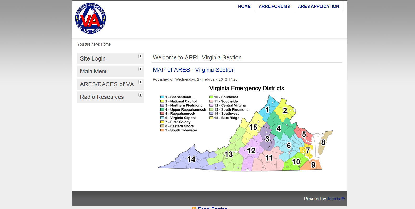This screenshot has width=415, height=209.
Task: Click the Main Menu heading
Action: click(94, 71)
